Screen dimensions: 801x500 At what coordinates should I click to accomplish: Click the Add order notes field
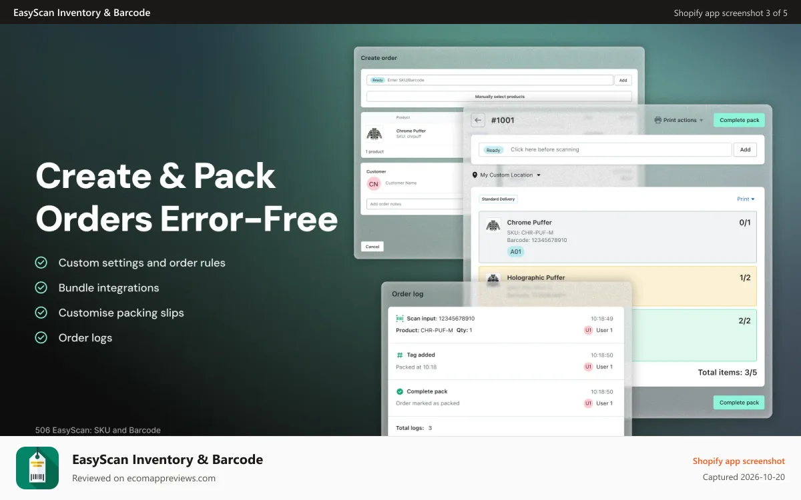click(x=415, y=204)
